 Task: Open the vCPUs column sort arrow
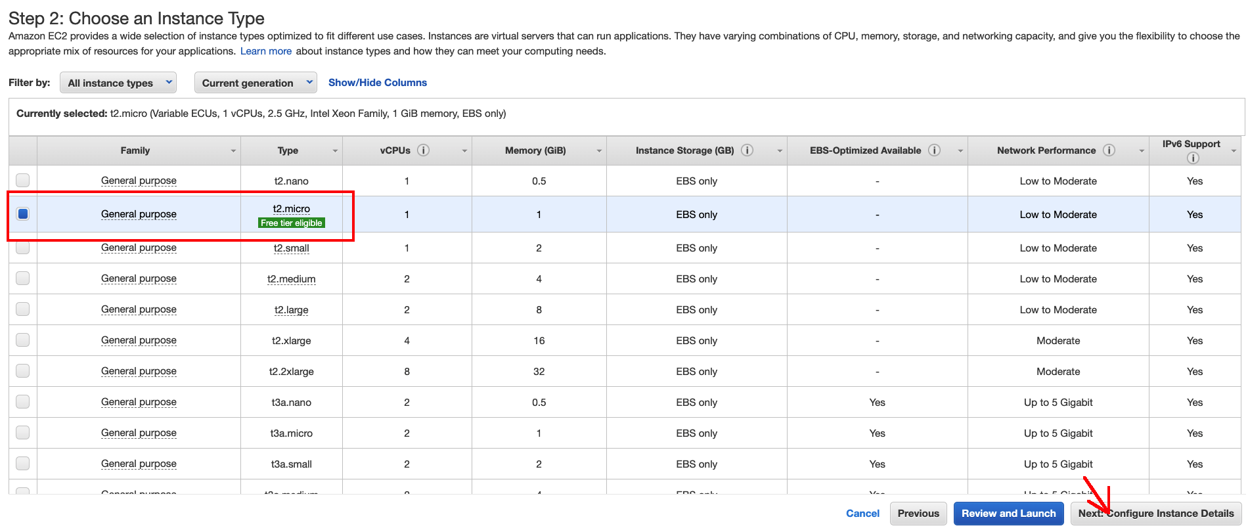[464, 151]
